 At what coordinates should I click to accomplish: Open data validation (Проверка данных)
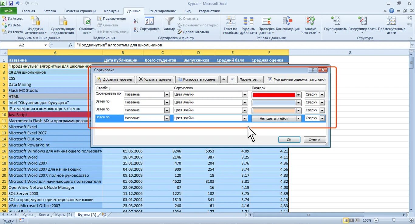[x=266, y=25]
